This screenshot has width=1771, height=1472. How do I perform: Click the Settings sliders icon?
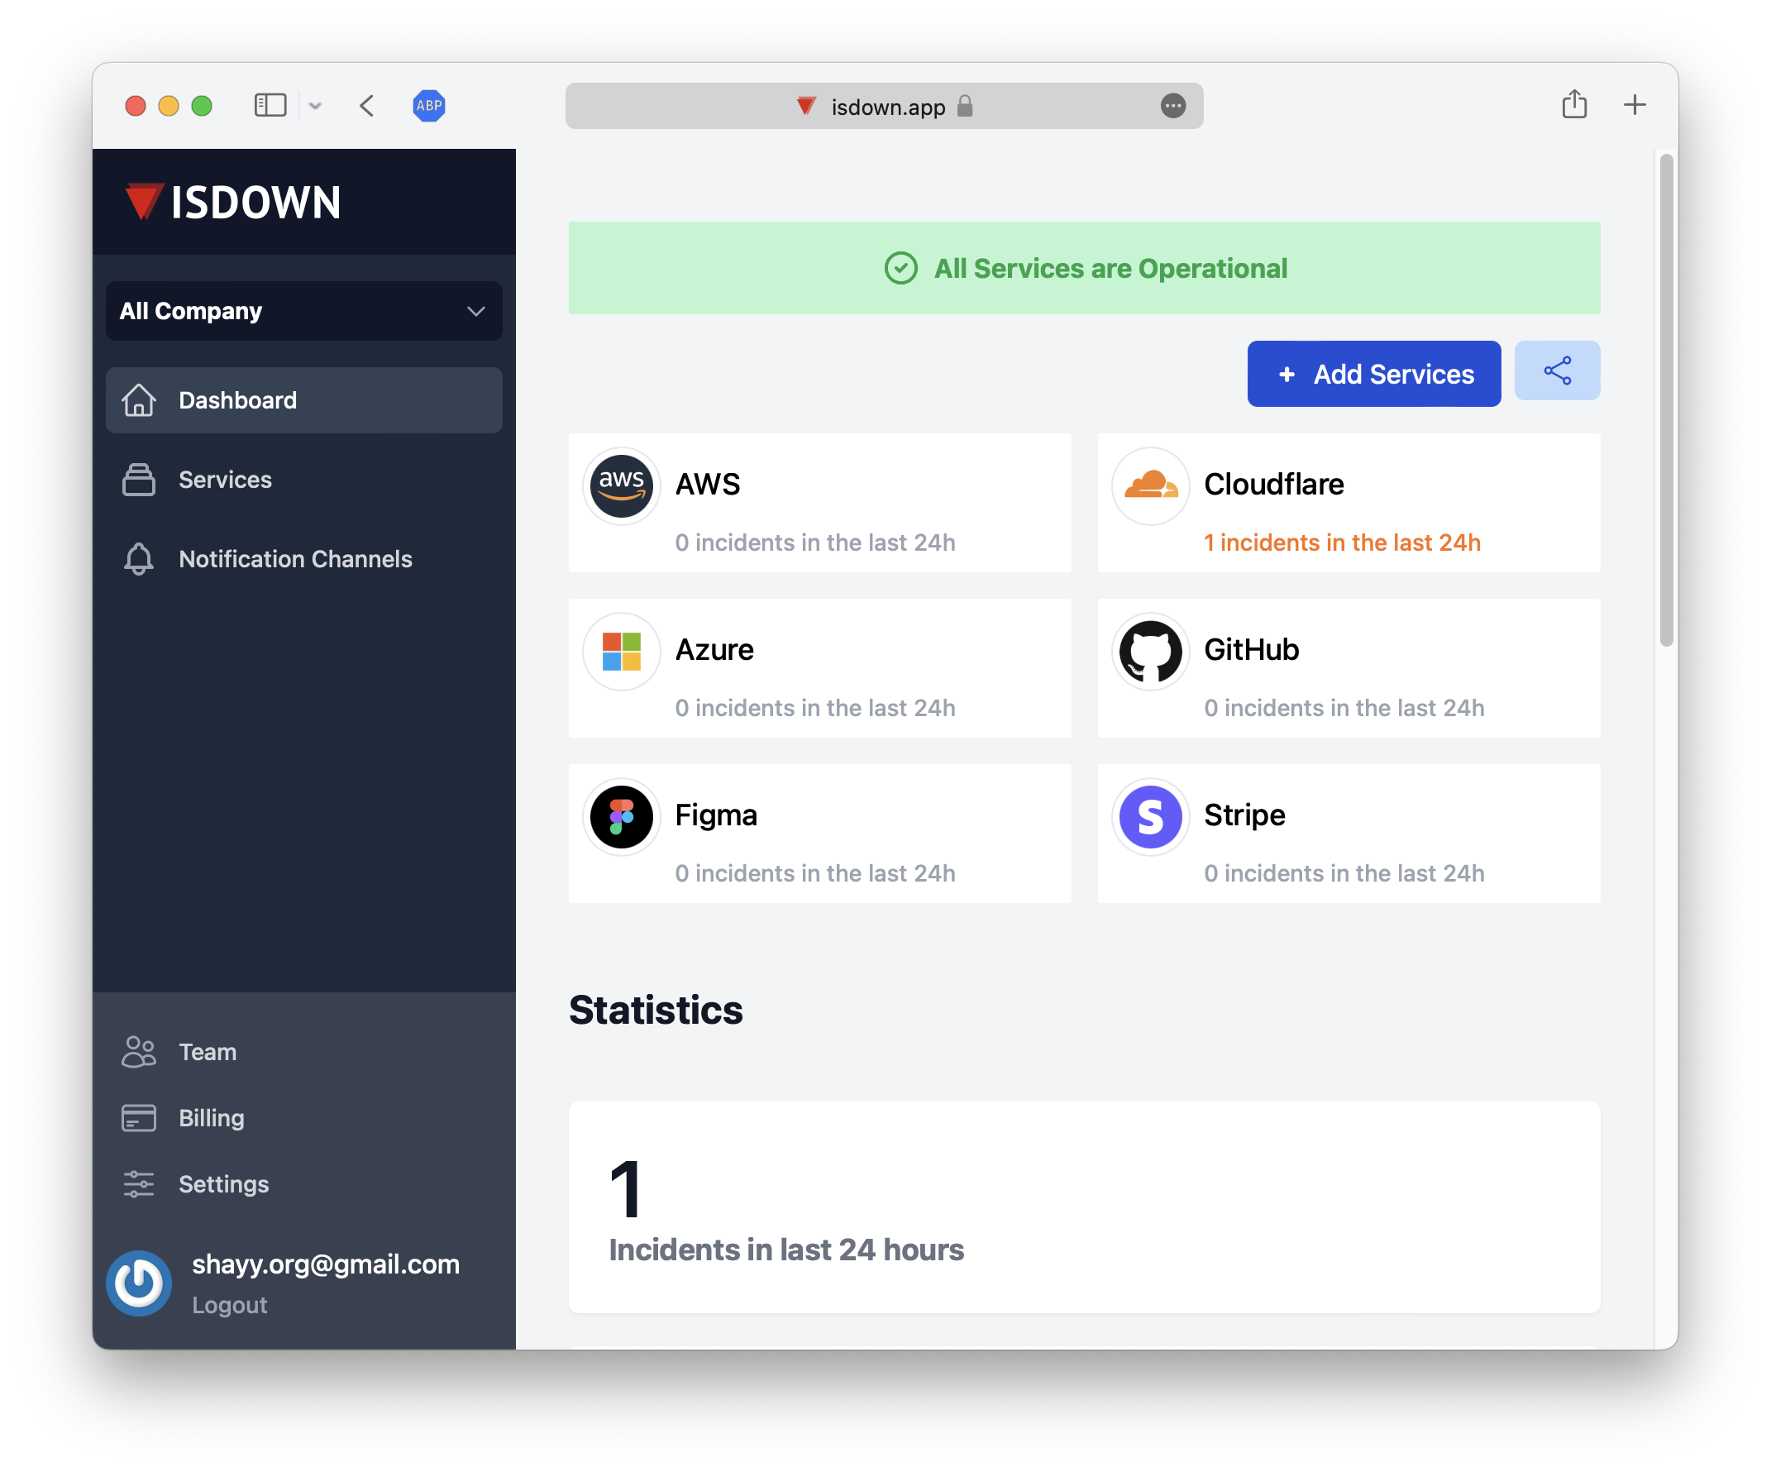click(138, 1183)
